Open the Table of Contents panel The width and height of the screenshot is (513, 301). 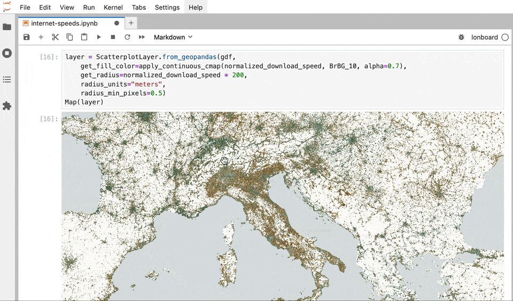point(7,80)
